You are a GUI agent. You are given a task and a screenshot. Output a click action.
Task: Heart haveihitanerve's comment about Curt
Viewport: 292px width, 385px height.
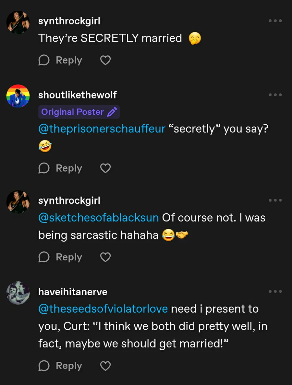(105, 366)
